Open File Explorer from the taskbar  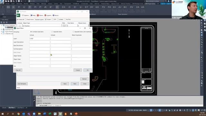point(39,114)
